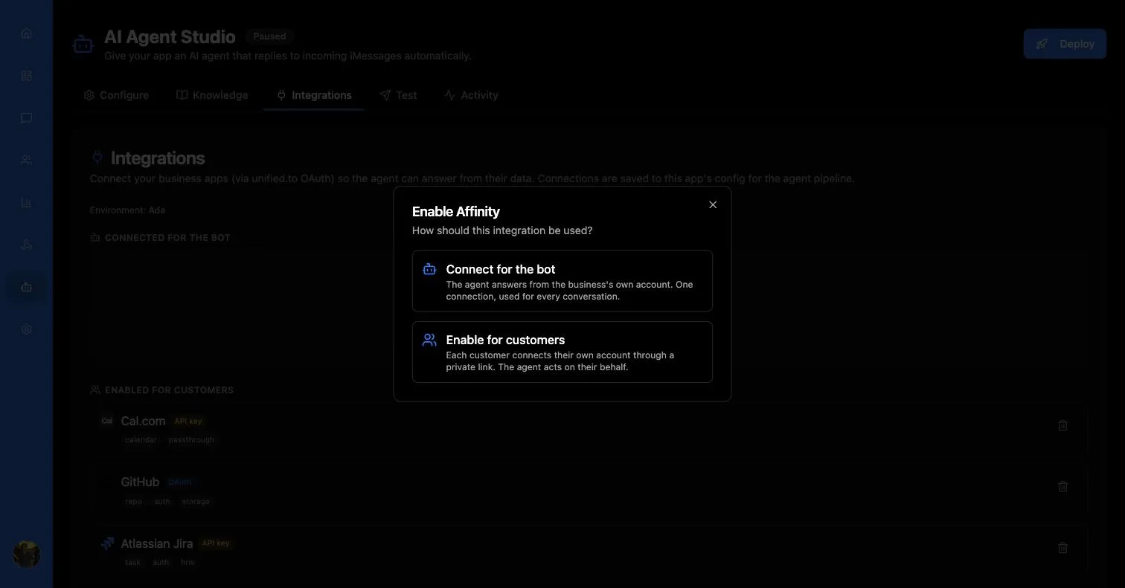Click the Cal.com logo icon

(107, 421)
